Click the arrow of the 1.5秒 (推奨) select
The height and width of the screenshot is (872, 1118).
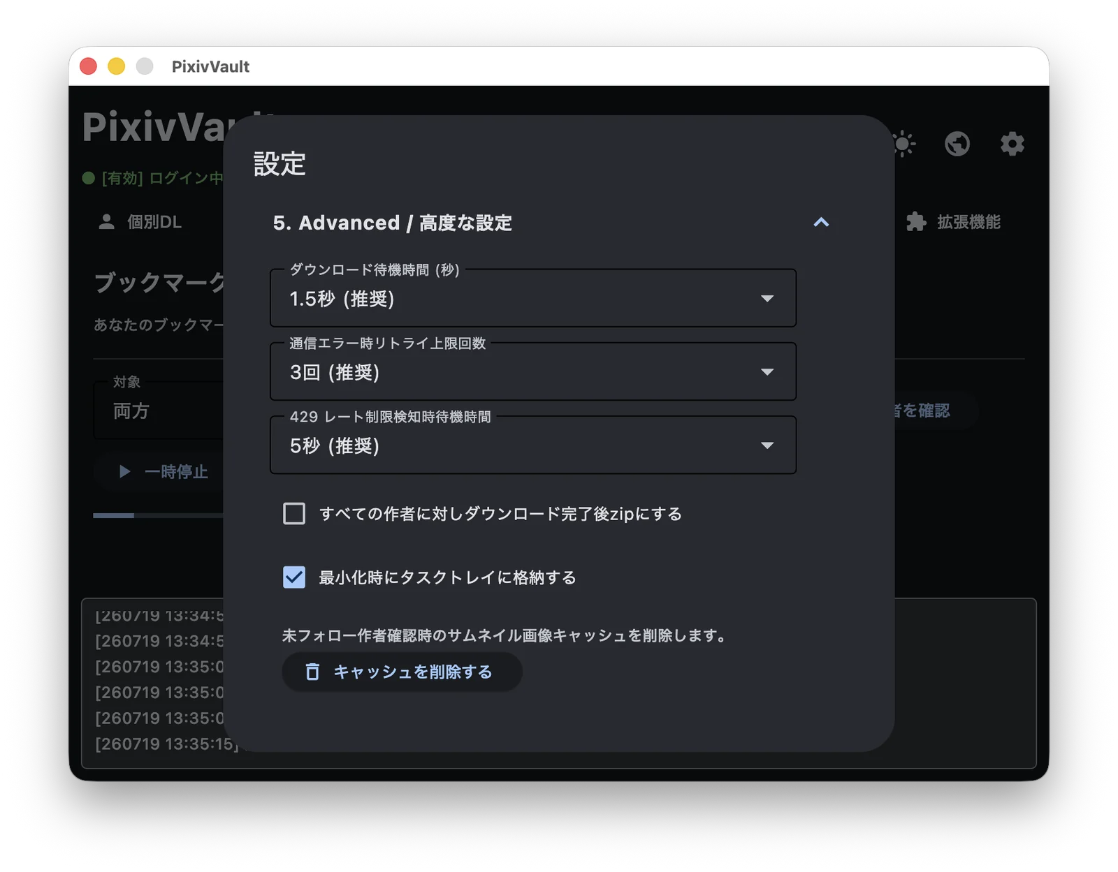pyautogui.click(x=767, y=299)
